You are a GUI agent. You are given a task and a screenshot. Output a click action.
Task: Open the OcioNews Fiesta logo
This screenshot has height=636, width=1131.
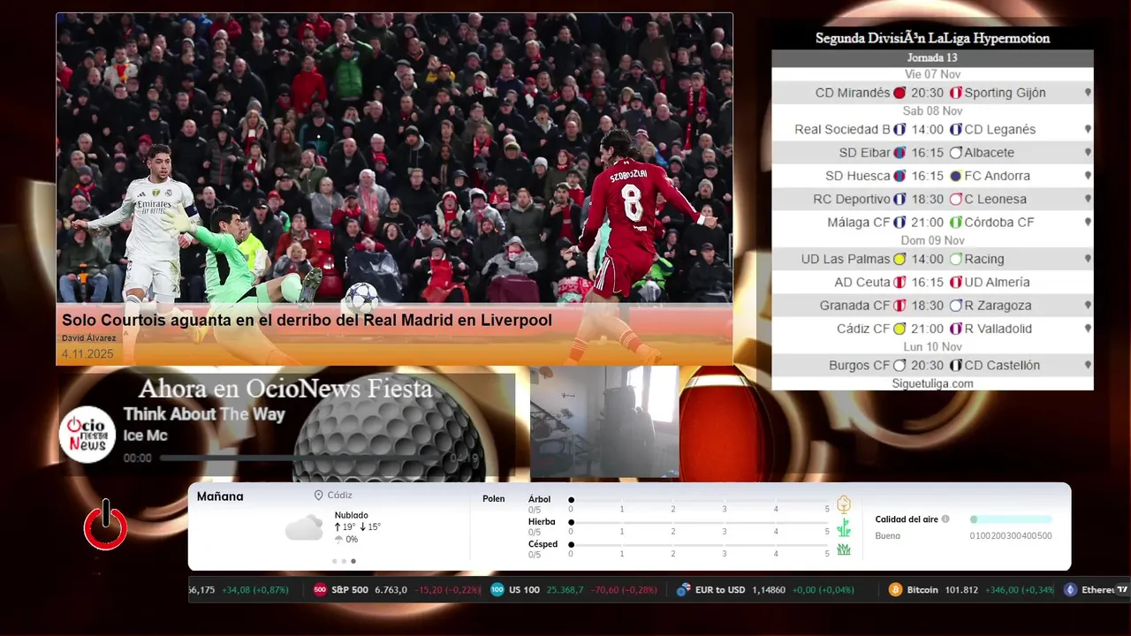(x=87, y=434)
